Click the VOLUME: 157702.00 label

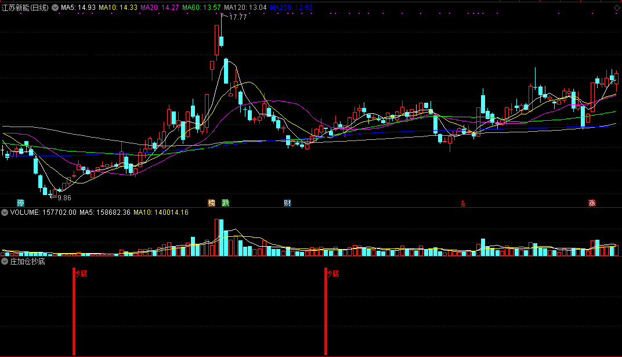44,212
